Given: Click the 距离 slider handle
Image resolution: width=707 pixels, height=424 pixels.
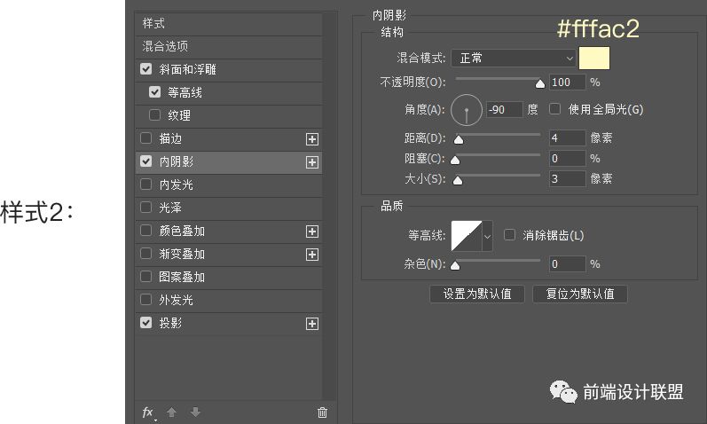Looking at the screenshot, I should [459, 139].
